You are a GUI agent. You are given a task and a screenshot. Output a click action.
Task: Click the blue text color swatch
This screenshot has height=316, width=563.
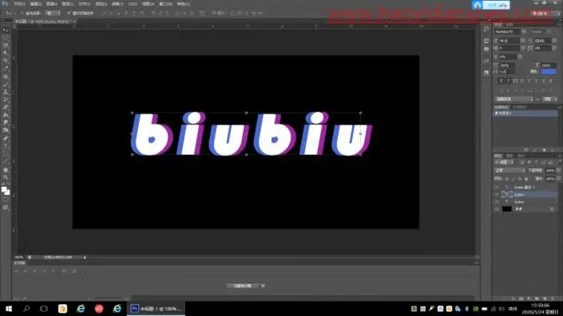[549, 72]
